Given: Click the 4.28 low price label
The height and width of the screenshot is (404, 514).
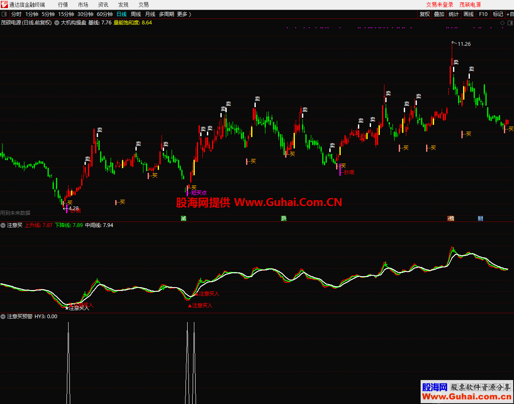Looking at the screenshot, I should [74, 208].
